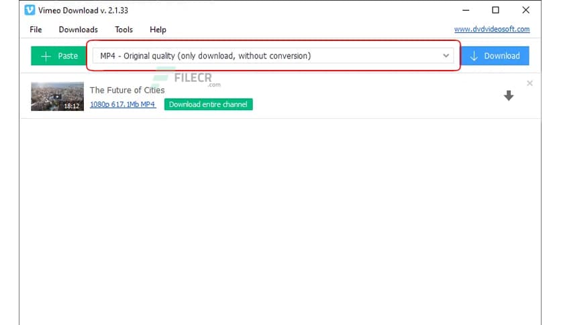The height and width of the screenshot is (325, 561).
Task: Click the down-arrow icon on Download button
Action: [474, 56]
